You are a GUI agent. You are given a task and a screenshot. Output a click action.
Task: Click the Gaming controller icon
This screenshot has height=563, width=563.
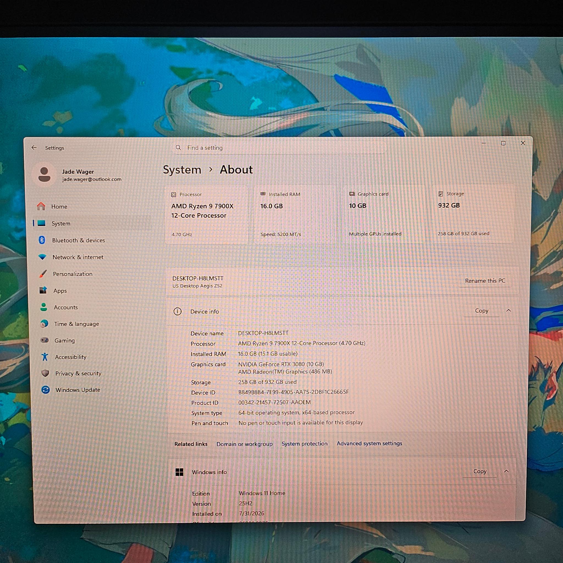45,340
